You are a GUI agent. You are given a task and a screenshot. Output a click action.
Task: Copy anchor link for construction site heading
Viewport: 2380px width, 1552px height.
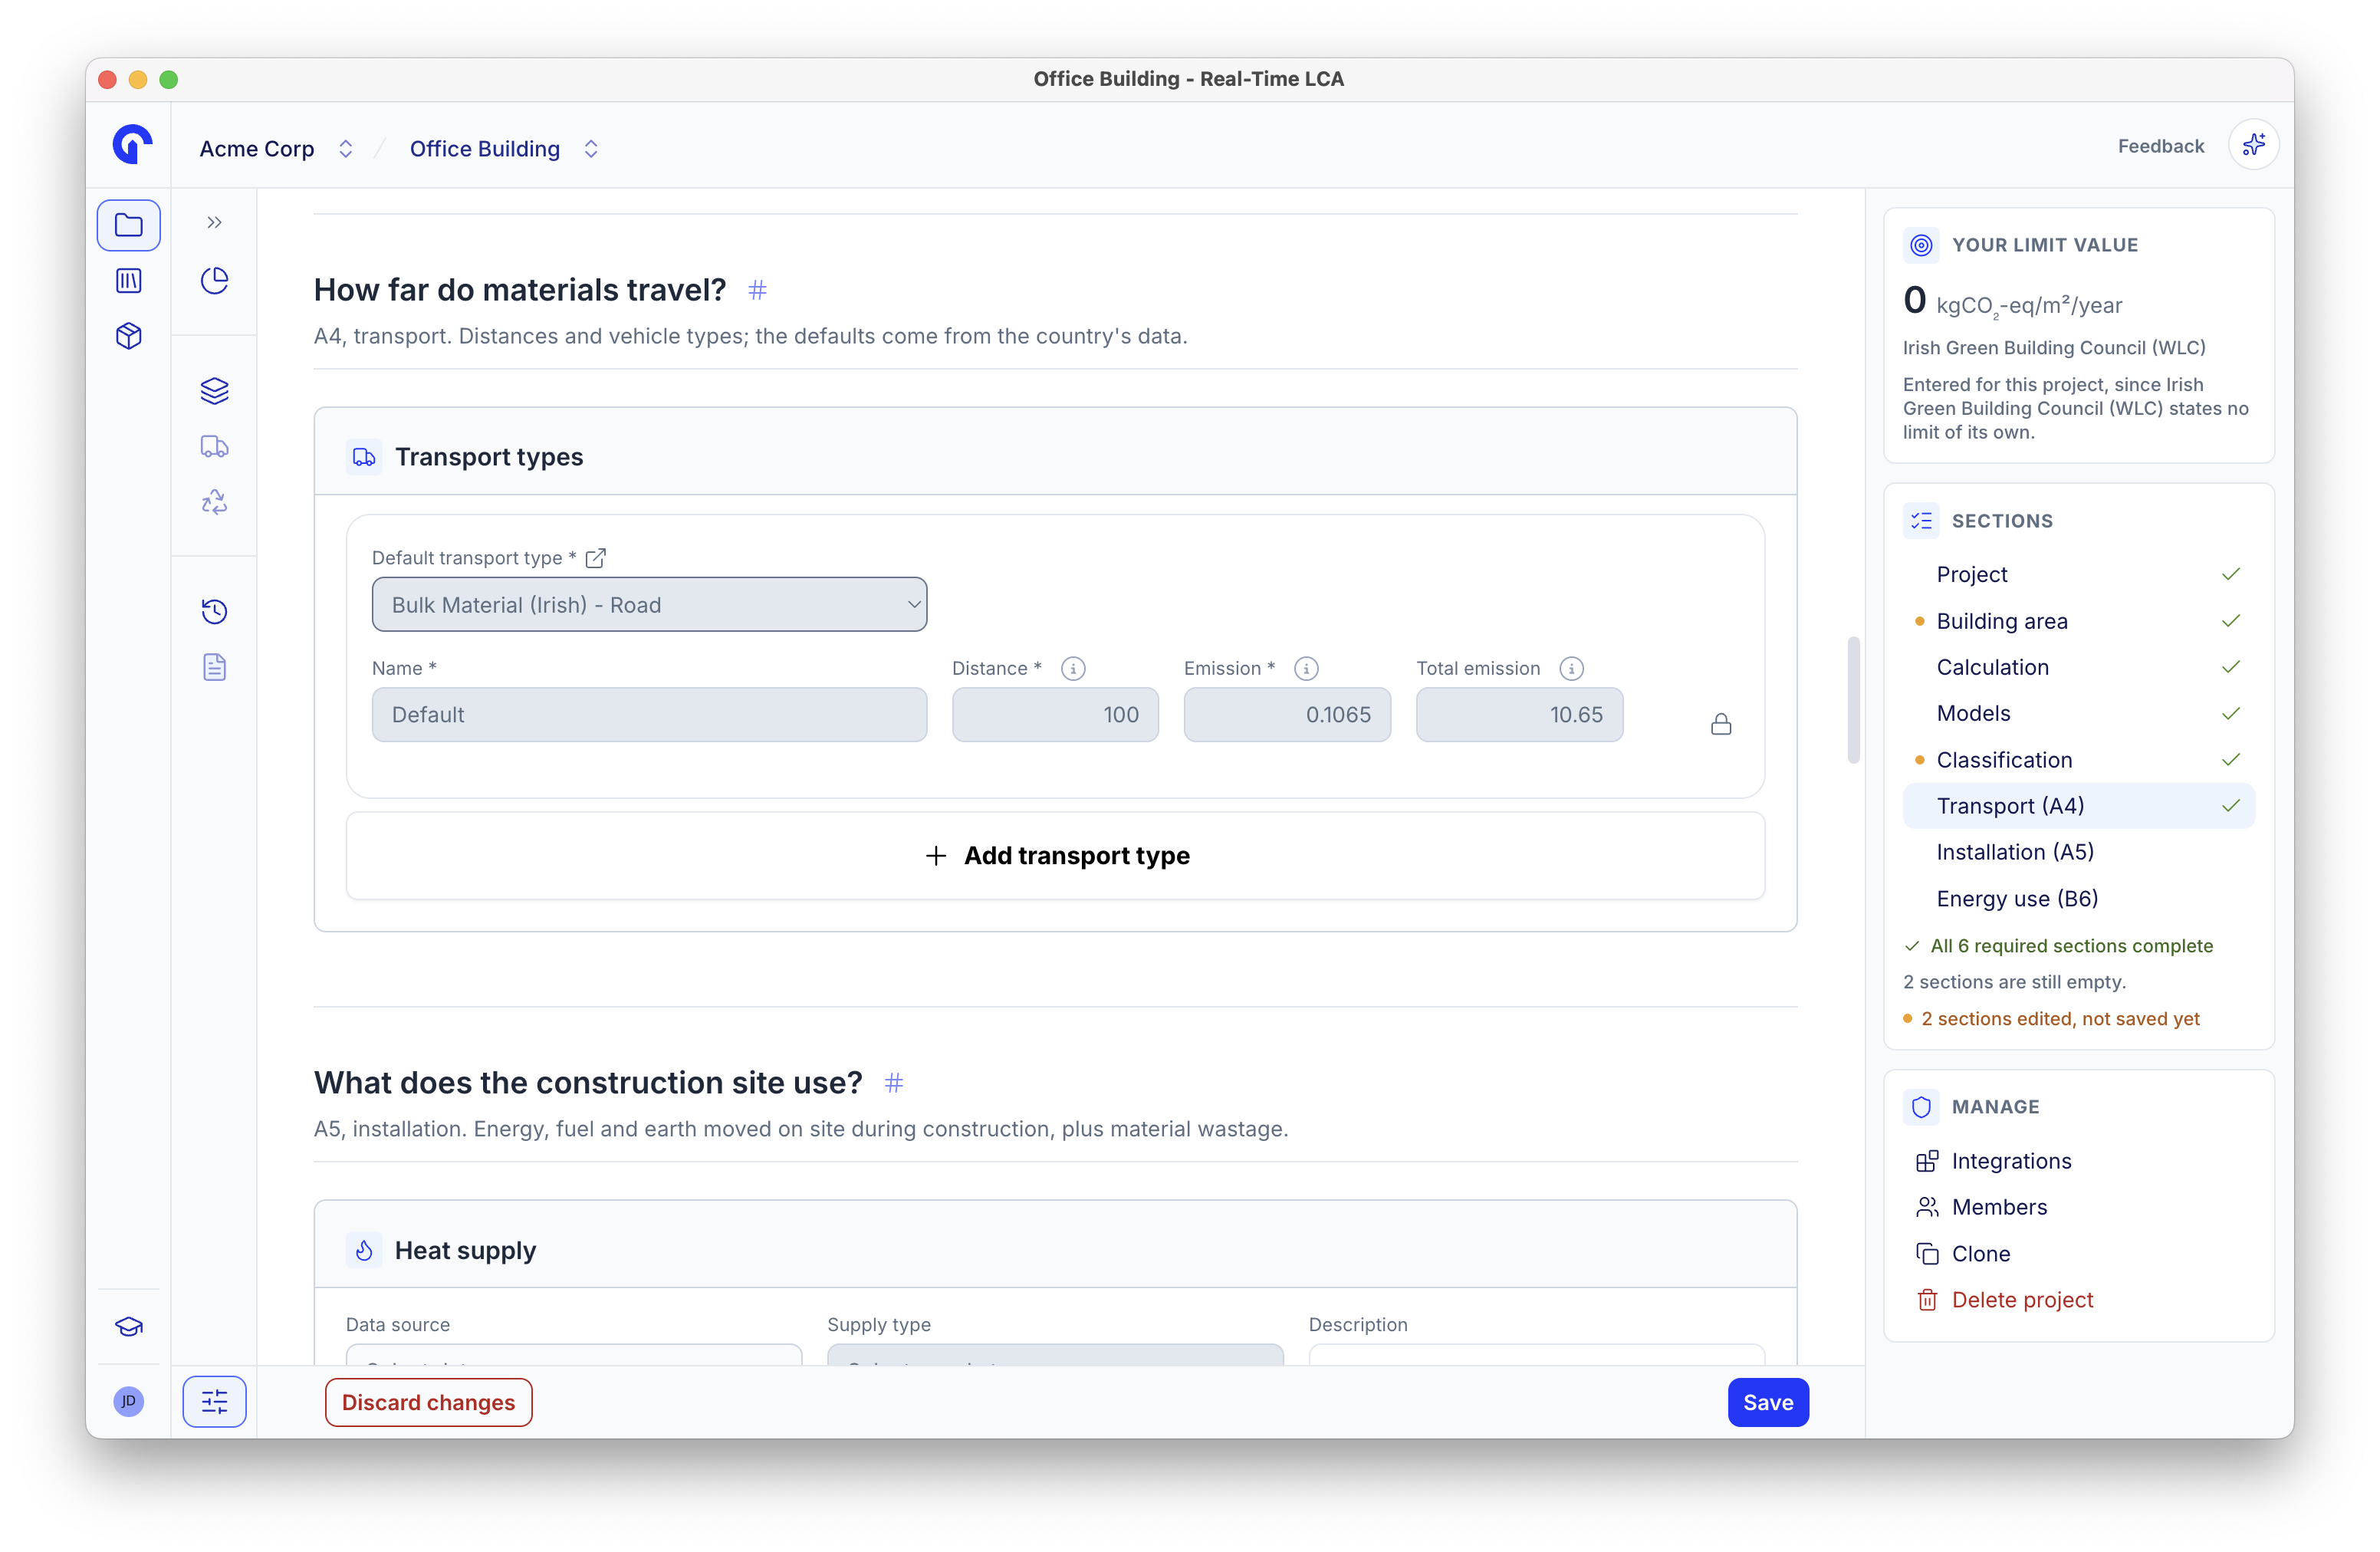(x=893, y=1083)
